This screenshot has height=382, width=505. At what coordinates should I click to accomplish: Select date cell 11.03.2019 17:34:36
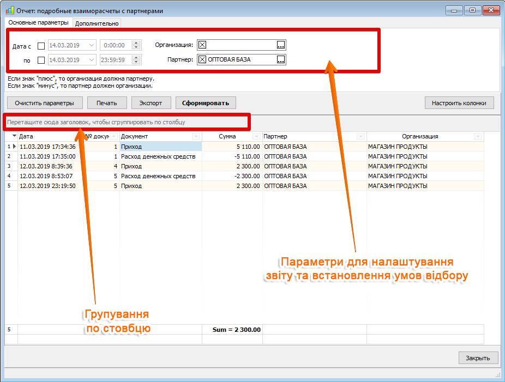click(51, 147)
